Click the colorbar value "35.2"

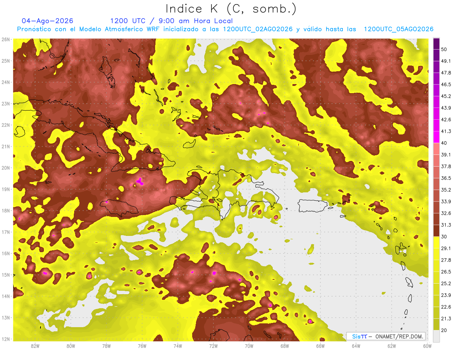coord(446,190)
